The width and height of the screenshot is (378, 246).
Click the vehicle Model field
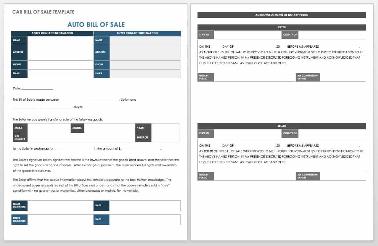tap(109, 128)
